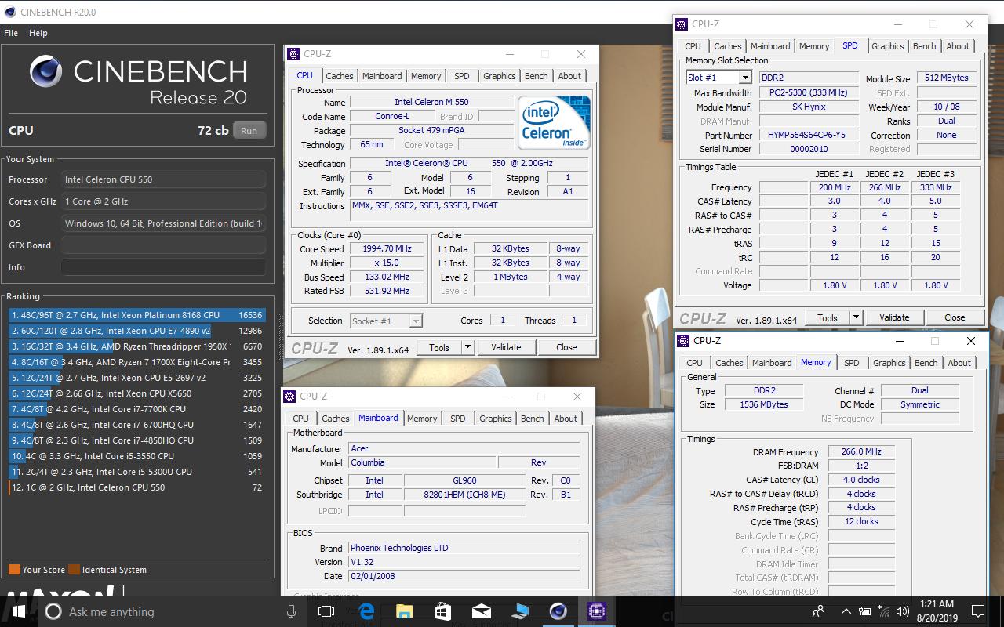Click the CPU-Z Memory window title icon

pyautogui.click(x=683, y=341)
